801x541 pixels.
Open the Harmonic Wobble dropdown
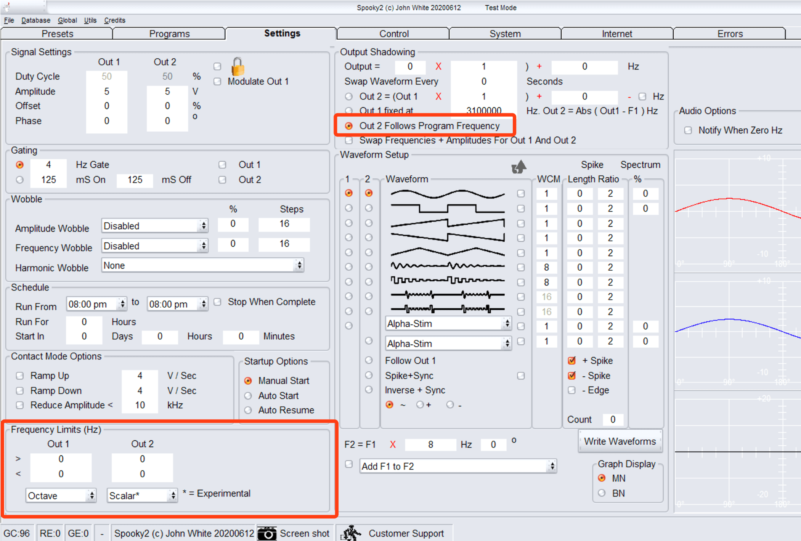[202, 265]
